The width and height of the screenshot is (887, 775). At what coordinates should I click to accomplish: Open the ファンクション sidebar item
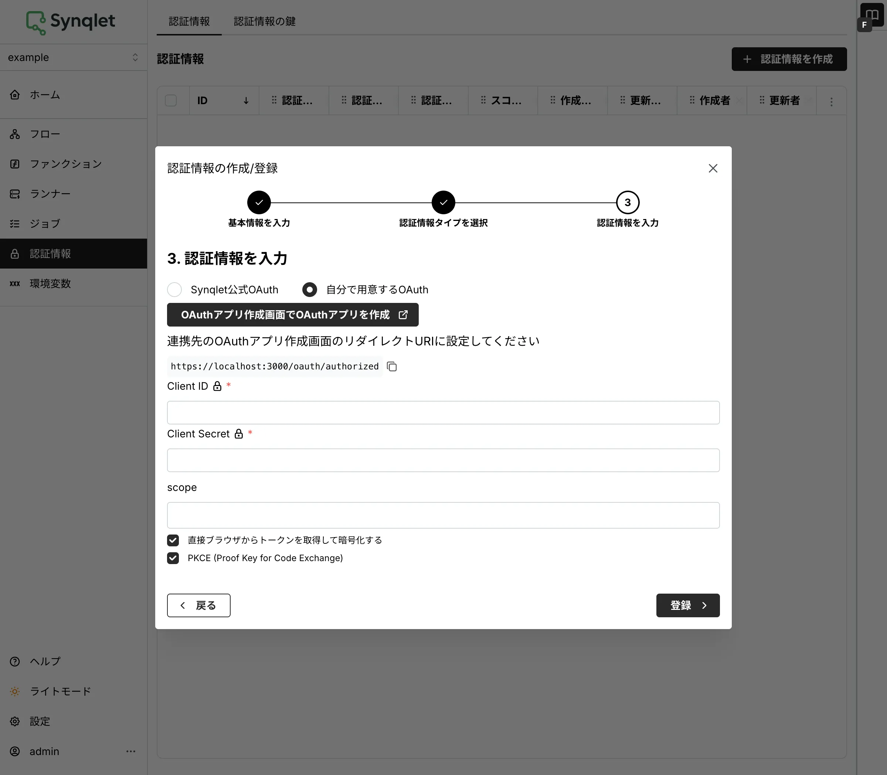[x=74, y=164]
